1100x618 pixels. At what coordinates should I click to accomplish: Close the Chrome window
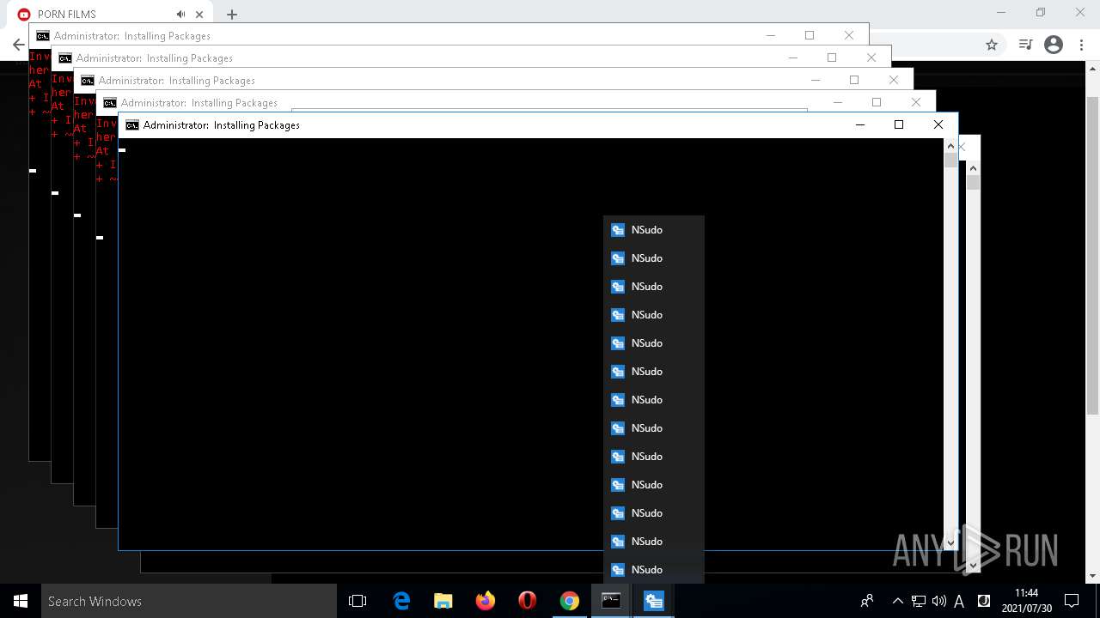(1080, 13)
